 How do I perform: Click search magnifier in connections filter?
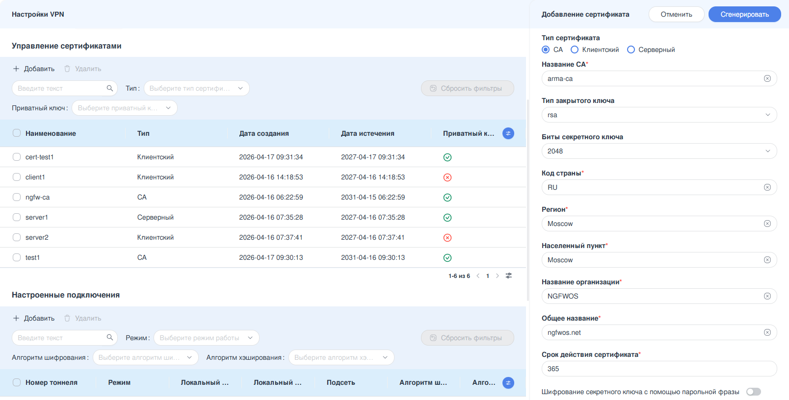point(110,337)
